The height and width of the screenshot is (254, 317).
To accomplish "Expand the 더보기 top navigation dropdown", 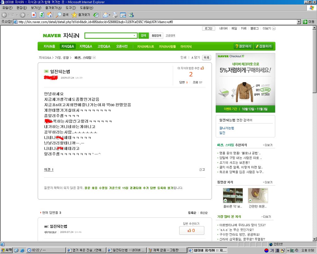I will coord(274,29).
